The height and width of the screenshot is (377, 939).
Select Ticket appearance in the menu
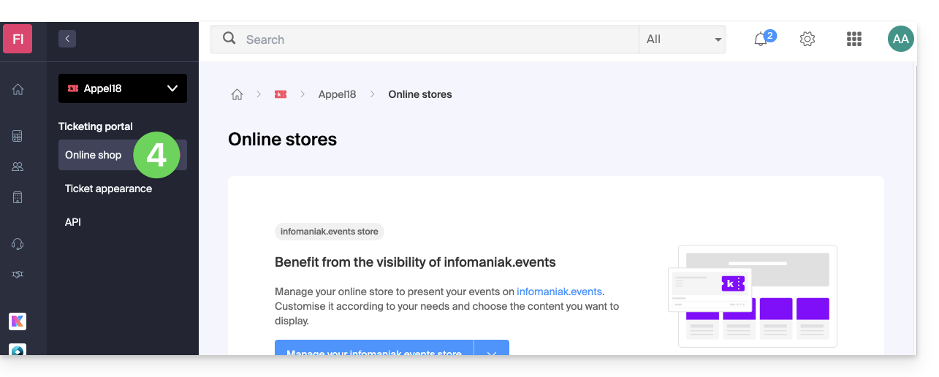pyautogui.click(x=108, y=188)
